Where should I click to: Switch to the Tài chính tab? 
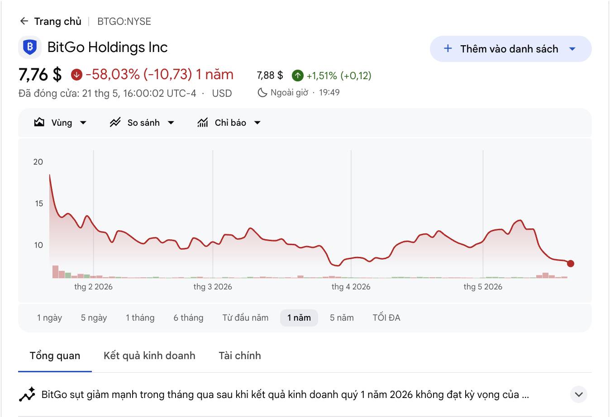239,356
